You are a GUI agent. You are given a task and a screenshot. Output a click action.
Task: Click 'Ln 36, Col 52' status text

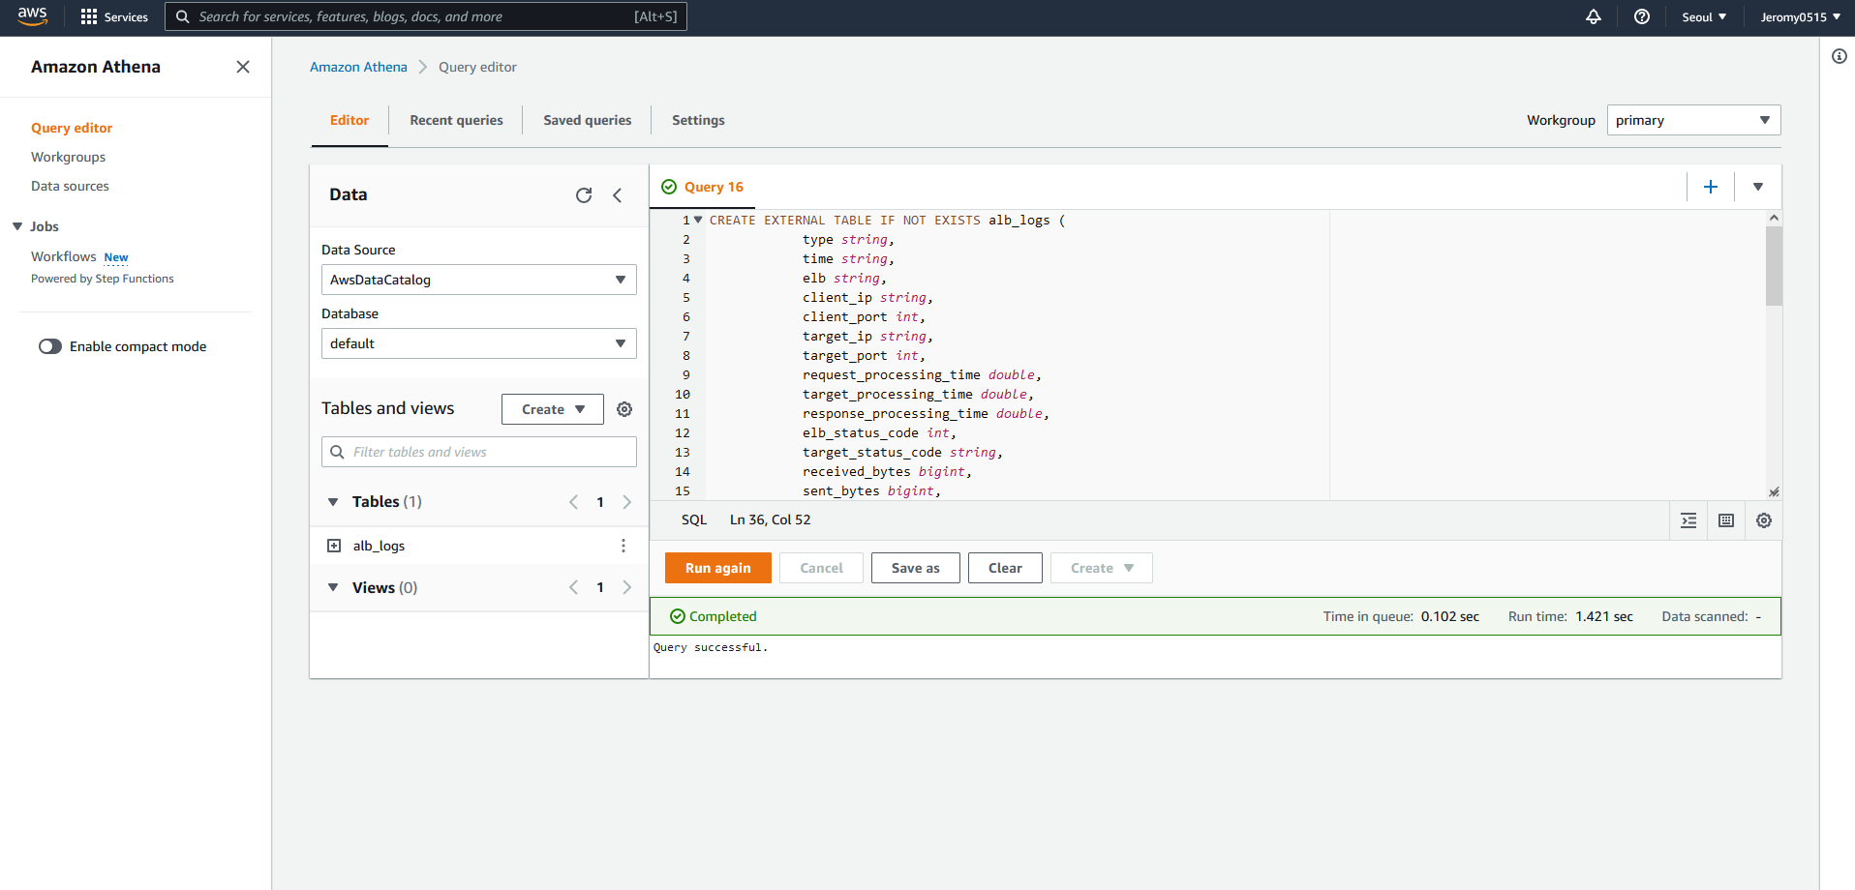coord(771,519)
